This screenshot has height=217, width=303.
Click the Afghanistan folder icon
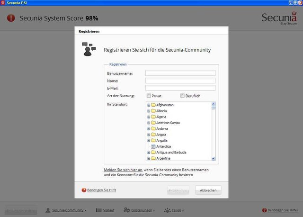[153, 105]
